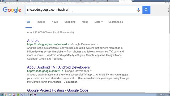Switch to the Images tab

point(41,22)
